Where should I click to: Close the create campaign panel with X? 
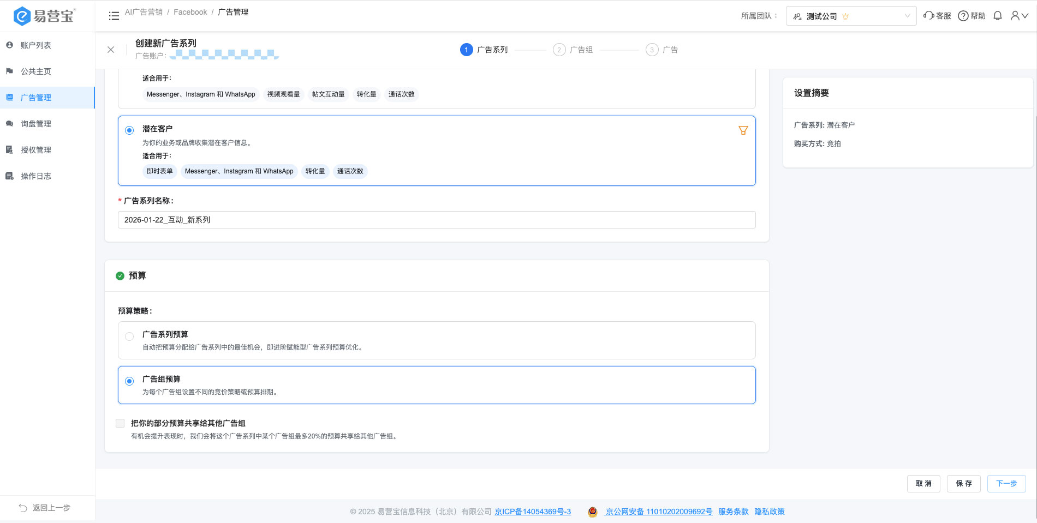[x=111, y=50]
